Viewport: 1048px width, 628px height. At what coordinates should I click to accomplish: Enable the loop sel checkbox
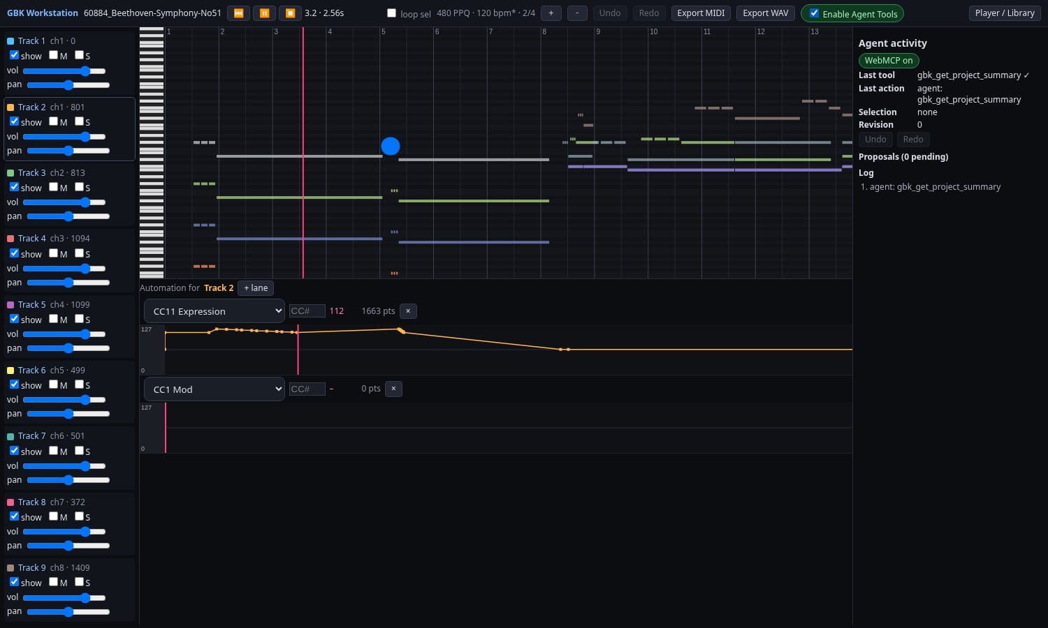pyautogui.click(x=391, y=13)
